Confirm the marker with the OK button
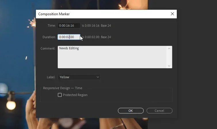The height and width of the screenshot is (129, 217). click(x=131, y=111)
